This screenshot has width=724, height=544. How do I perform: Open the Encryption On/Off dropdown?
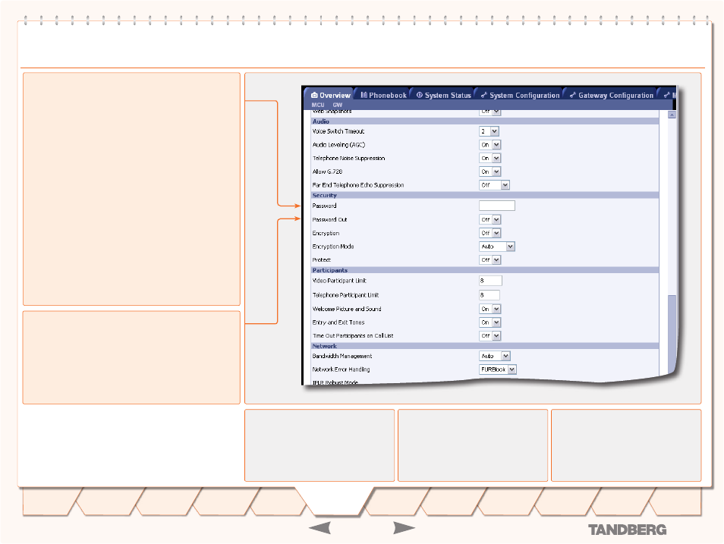pyautogui.click(x=490, y=233)
